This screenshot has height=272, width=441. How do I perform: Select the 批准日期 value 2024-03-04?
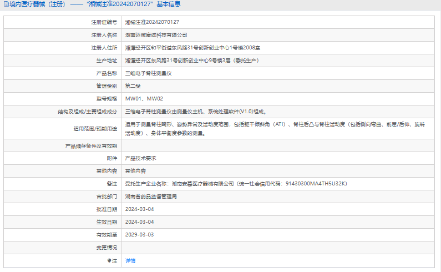[x=139, y=209]
